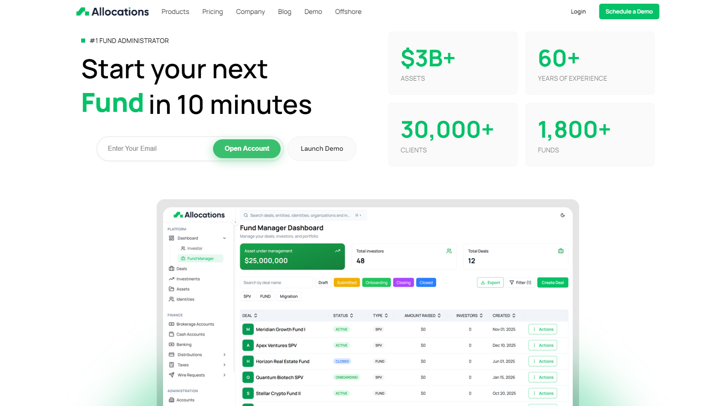Image resolution: width=728 pixels, height=406 pixels.
Task: Toggle dark mode moon icon
Action: (x=562, y=215)
